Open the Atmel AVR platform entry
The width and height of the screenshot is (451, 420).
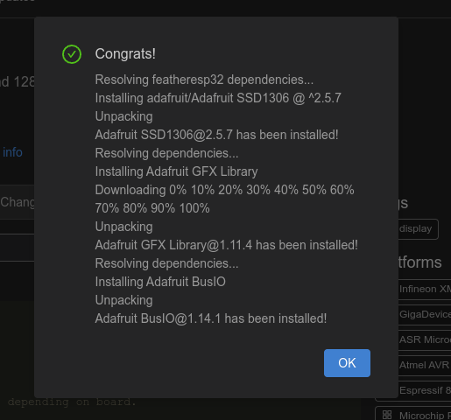(x=425, y=365)
